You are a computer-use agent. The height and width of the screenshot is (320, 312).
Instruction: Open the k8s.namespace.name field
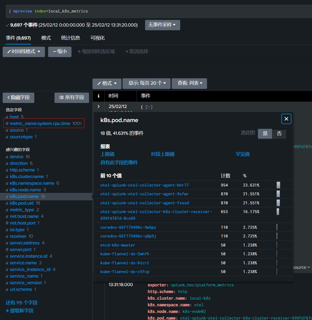point(32,183)
